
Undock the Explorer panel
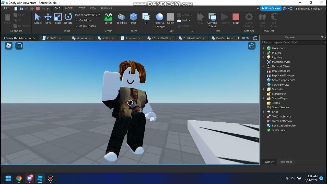point(322,37)
